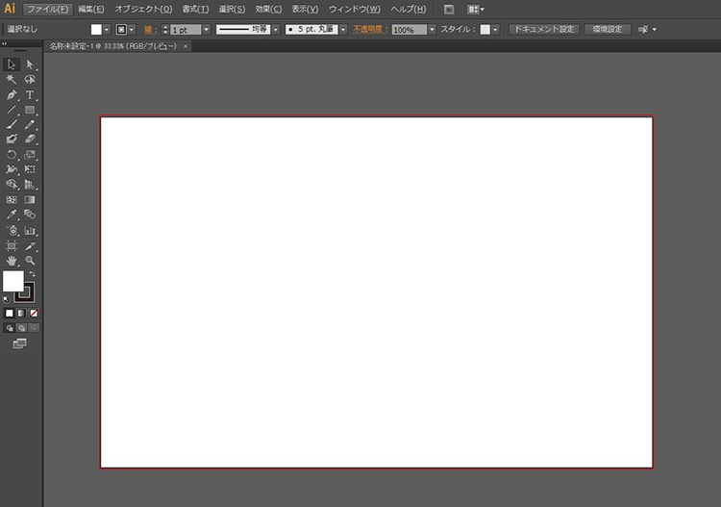Viewport: 721px width, 507px height.
Task: Select the Direct Selection tool
Action: (x=30, y=64)
